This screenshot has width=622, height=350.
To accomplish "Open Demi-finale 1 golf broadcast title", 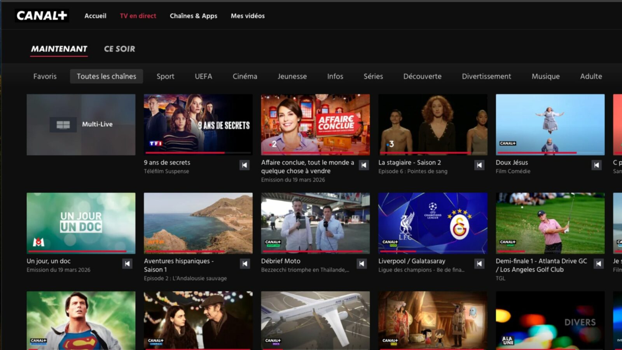I will point(541,265).
